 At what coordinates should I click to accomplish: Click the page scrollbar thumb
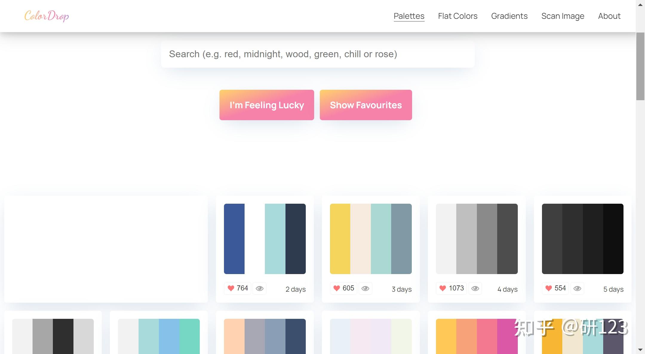click(x=640, y=66)
